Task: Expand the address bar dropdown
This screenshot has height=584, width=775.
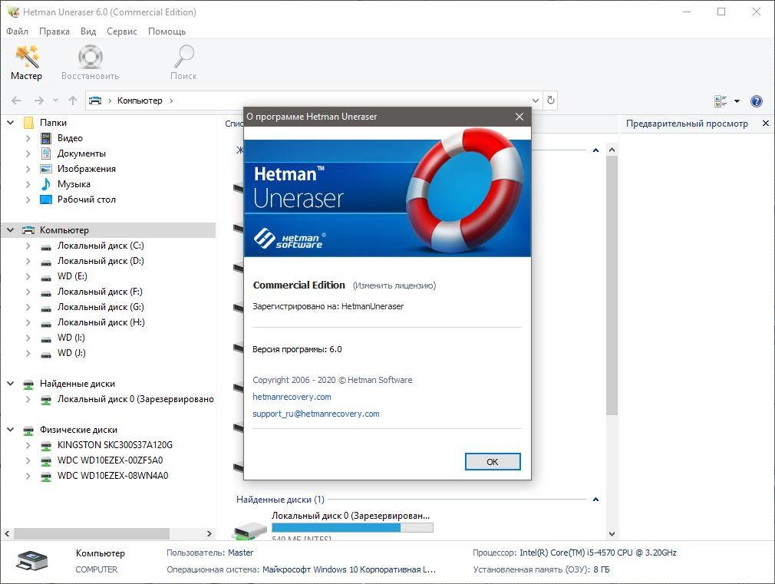Action: (536, 101)
